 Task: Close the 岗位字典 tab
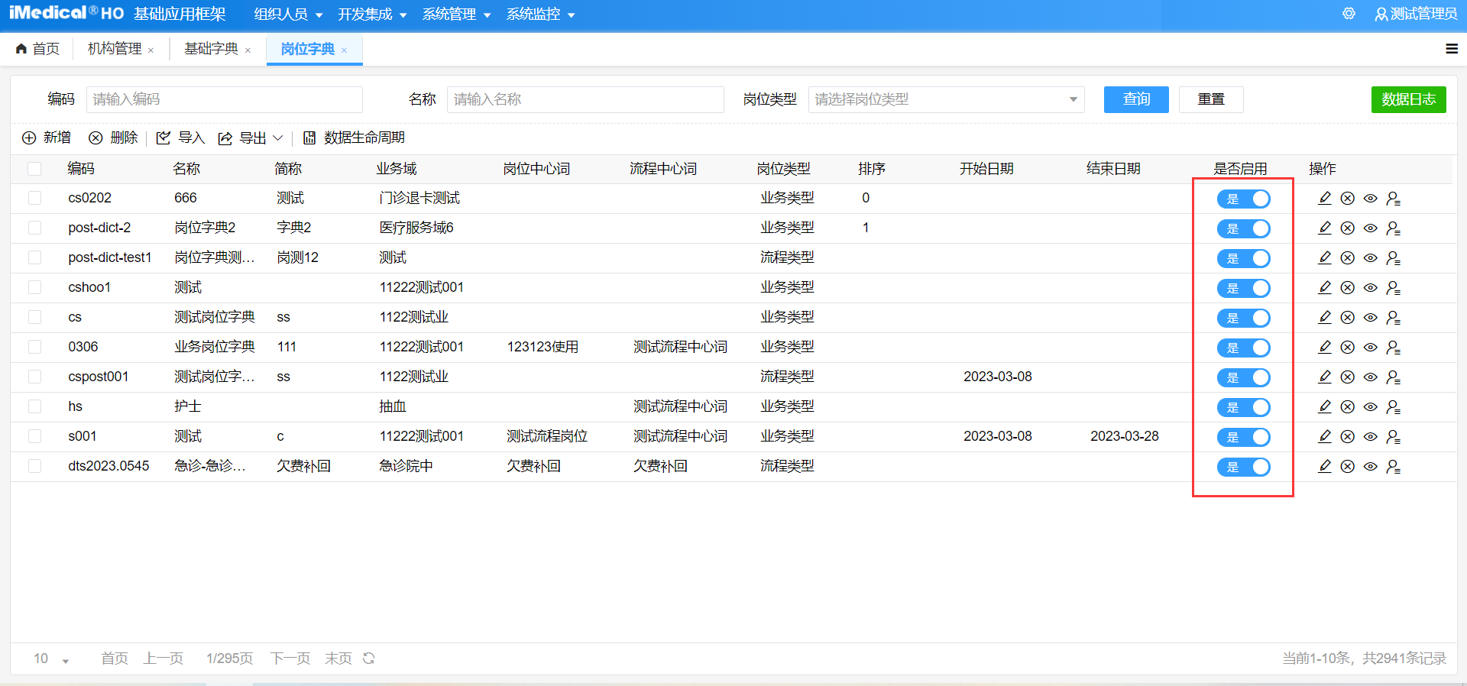[345, 50]
